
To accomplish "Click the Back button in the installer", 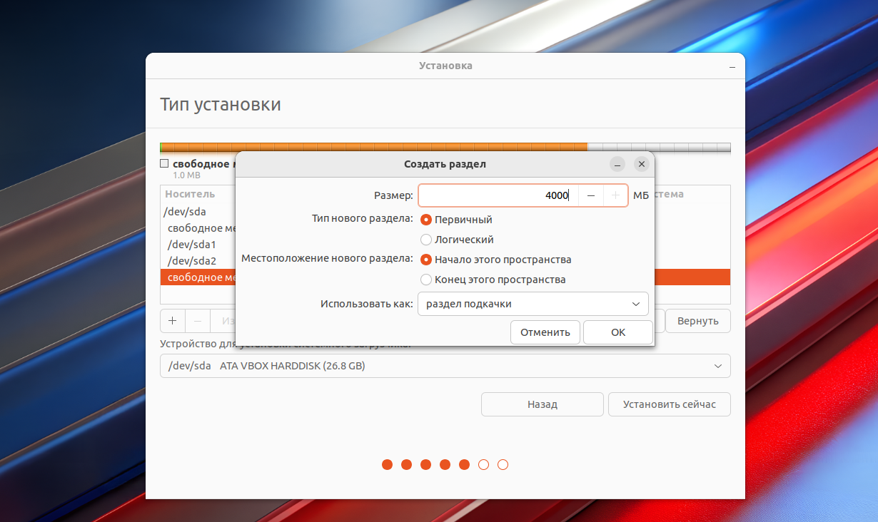I will [x=542, y=404].
